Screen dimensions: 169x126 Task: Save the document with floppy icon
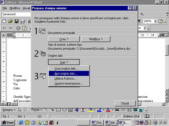coord(17,21)
